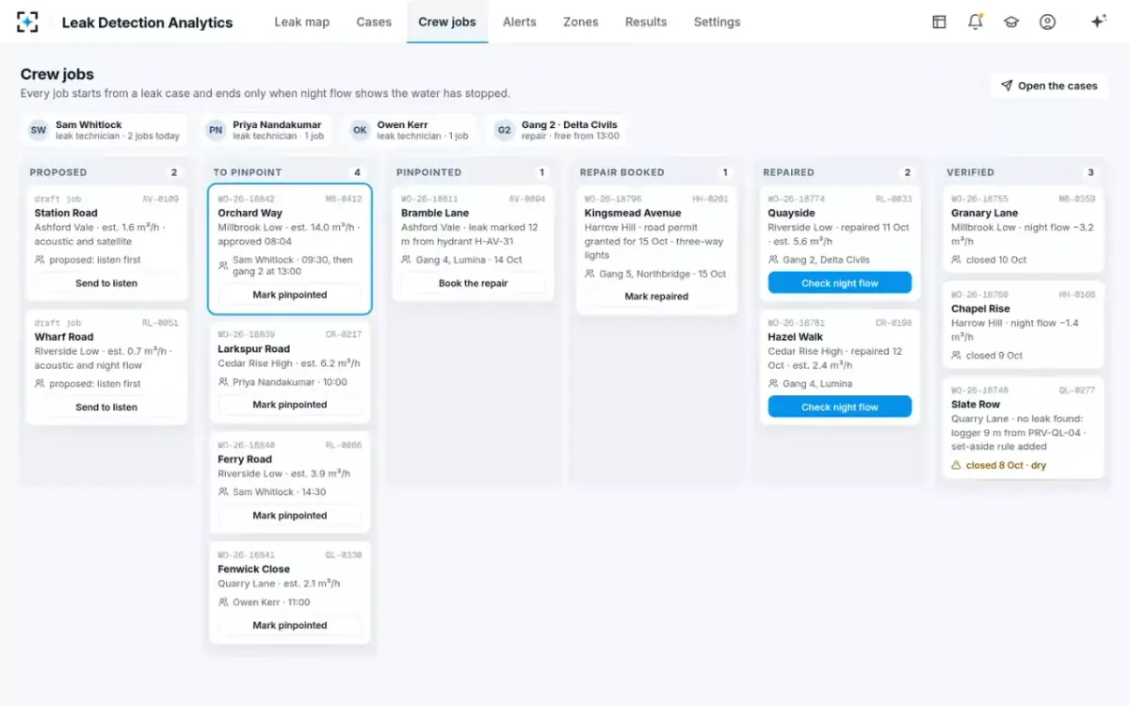The image size is (1130, 706).
Task: Open the layout panel icon in header
Action: click(939, 22)
